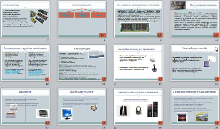Image resolution: width=220 pixels, height=129 pixels.
Task: Select the Аудиосистема slide thumbnail
Action: 25,19
